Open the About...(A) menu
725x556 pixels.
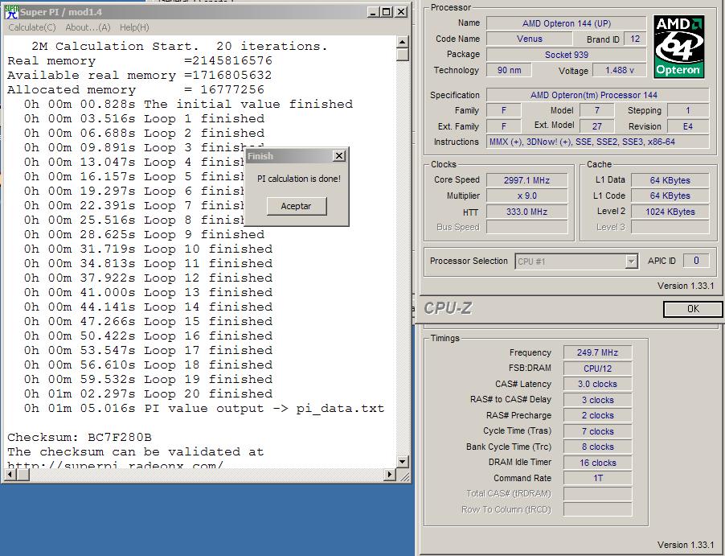[x=88, y=27]
